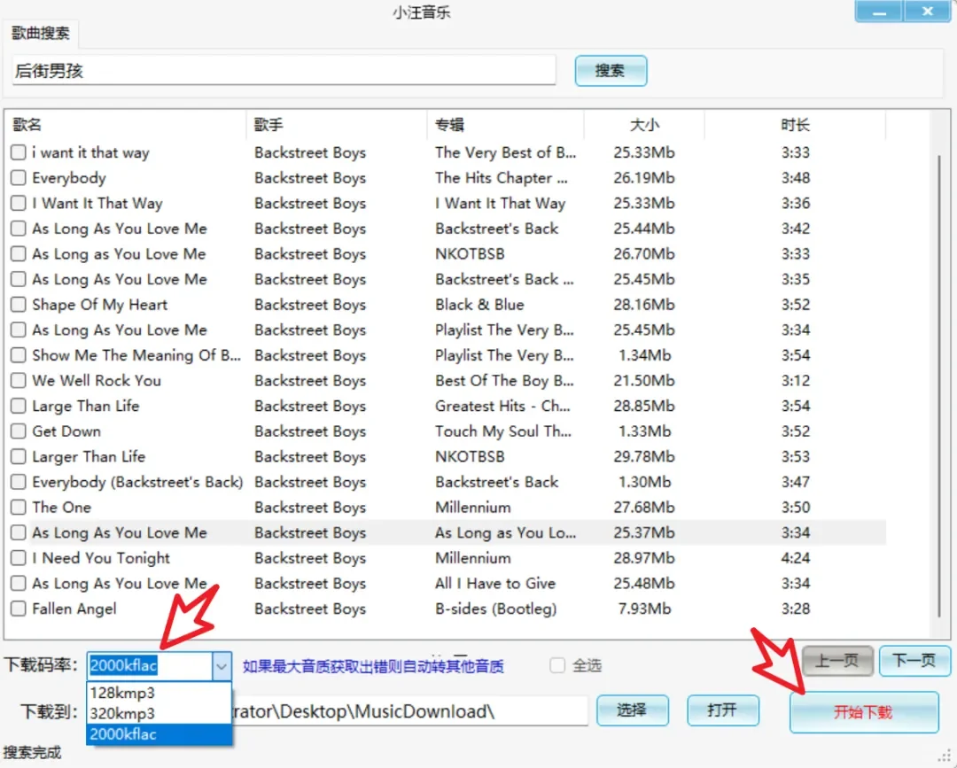Click 打开 to open download folder
The height and width of the screenshot is (768, 957).
pos(723,710)
